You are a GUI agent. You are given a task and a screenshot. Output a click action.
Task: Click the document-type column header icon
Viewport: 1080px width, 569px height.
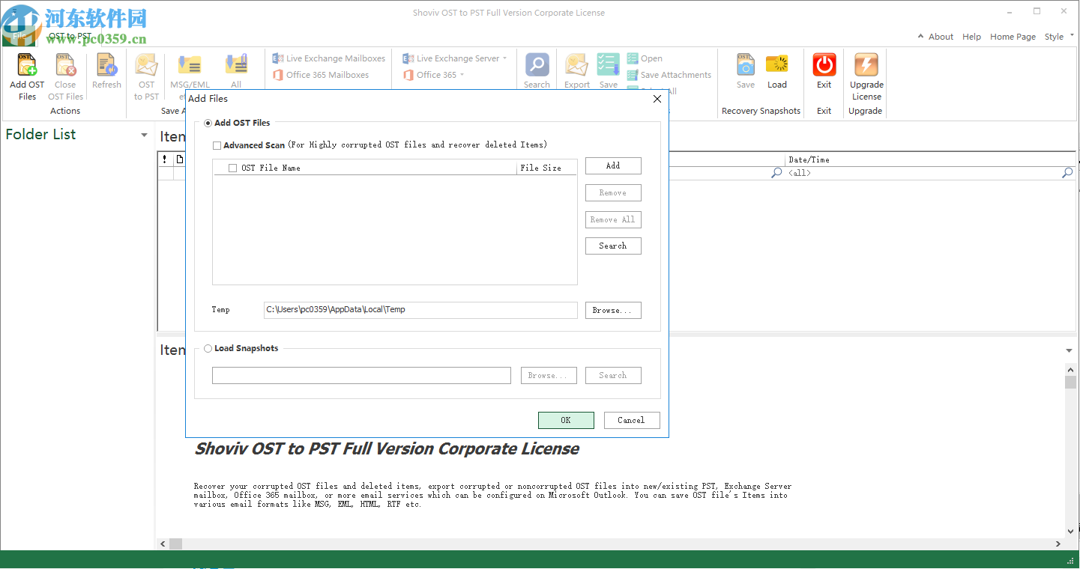coord(180,159)
